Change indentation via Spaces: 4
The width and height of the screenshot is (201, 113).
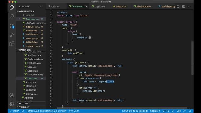tap(155, 111)
